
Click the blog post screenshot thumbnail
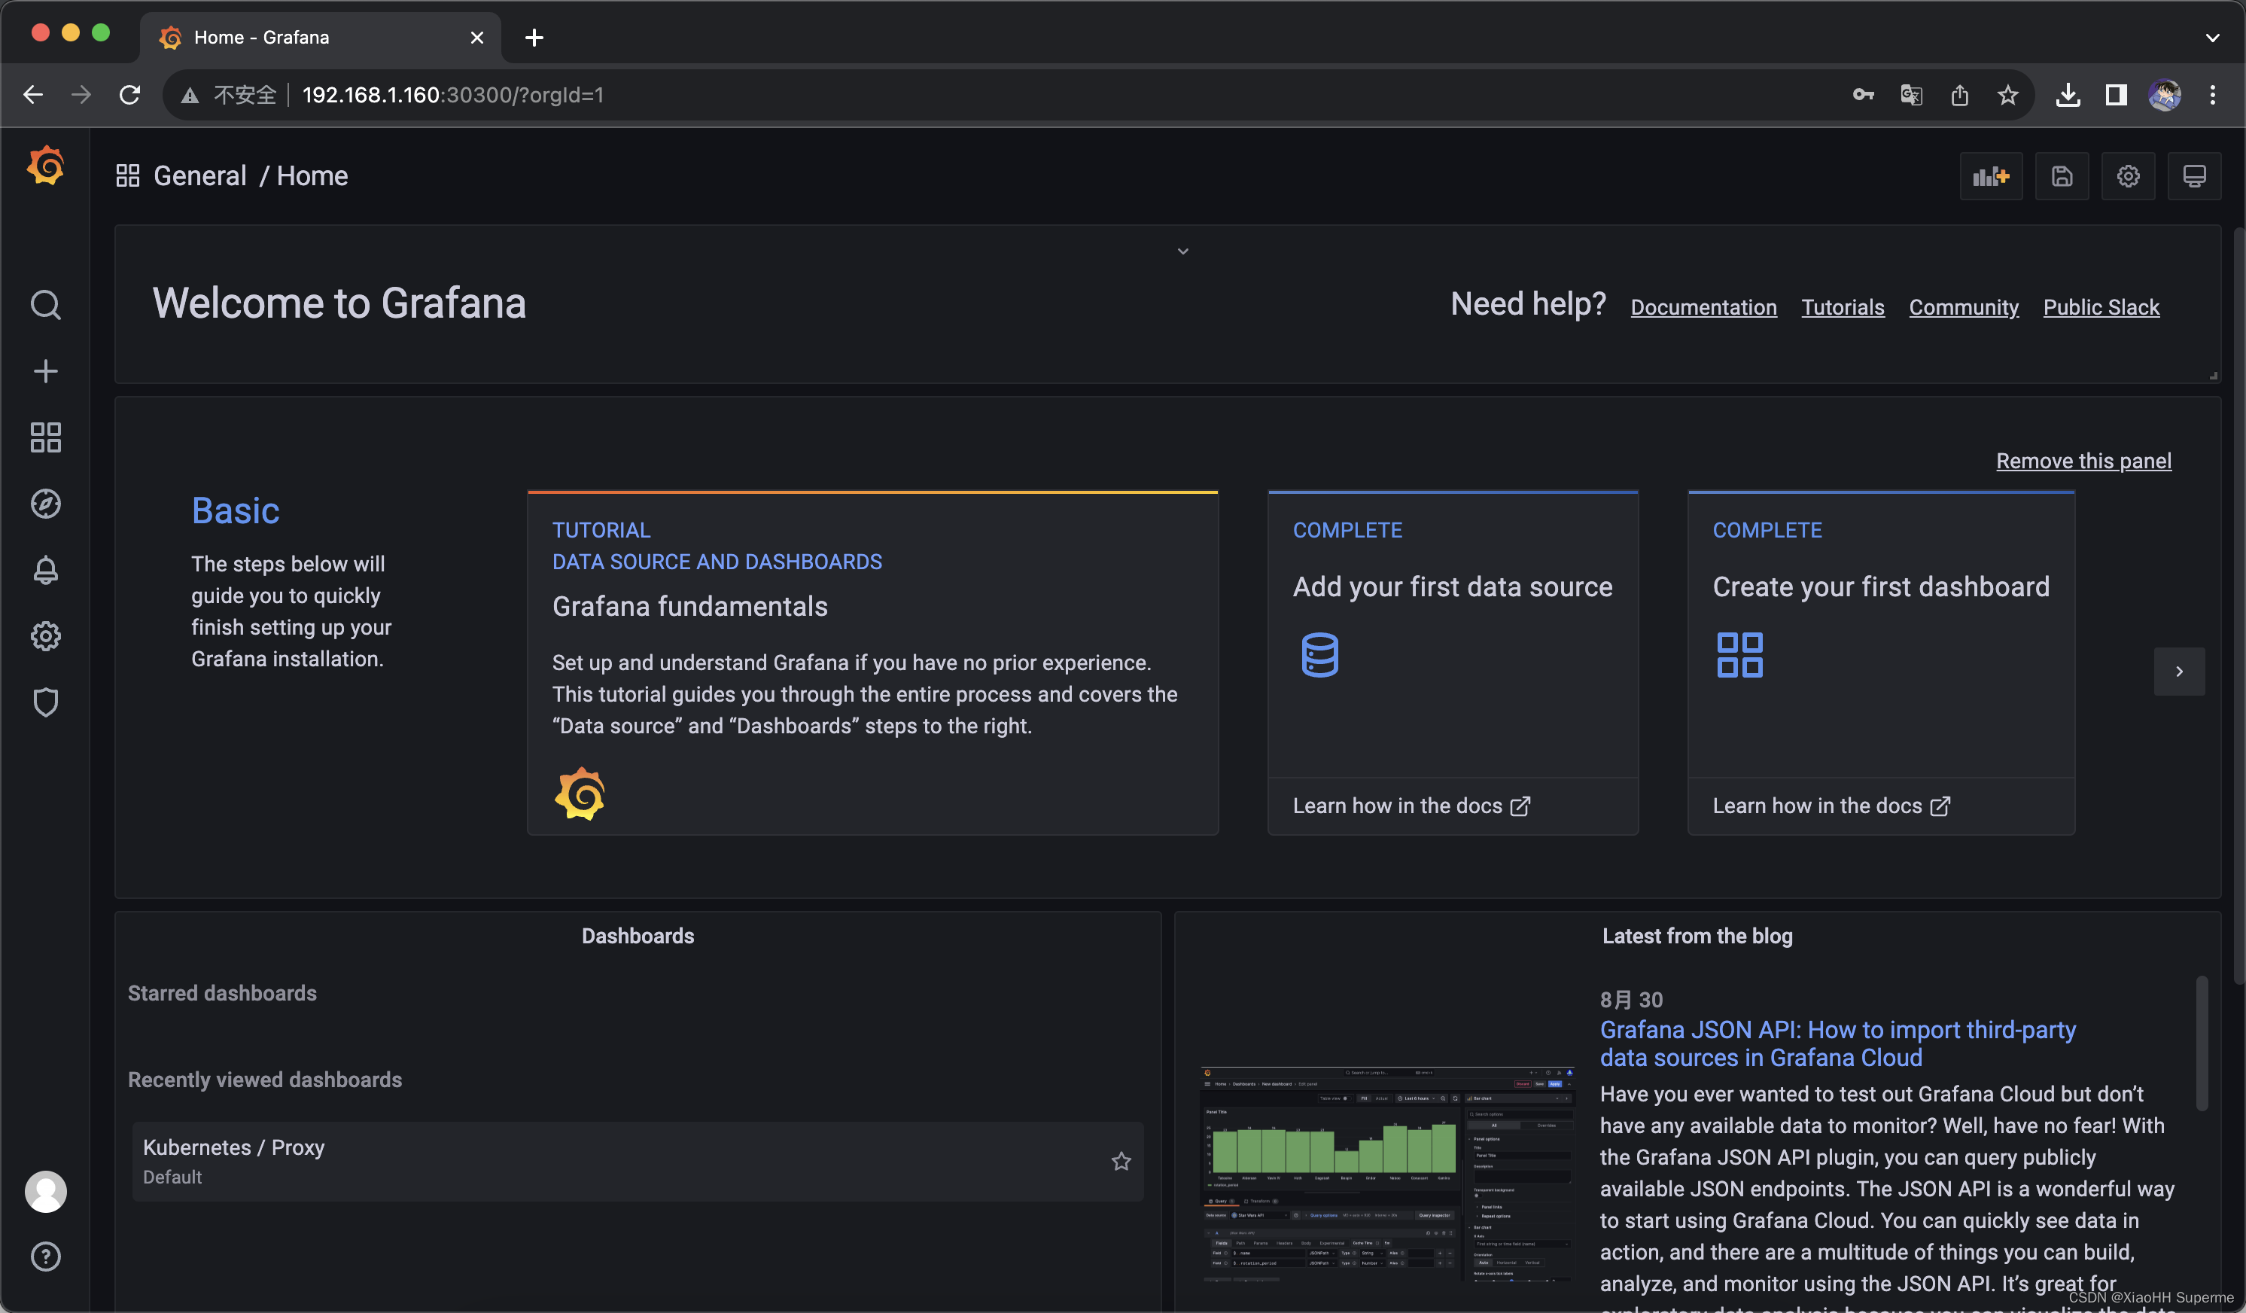[x=1387, y=1173]
